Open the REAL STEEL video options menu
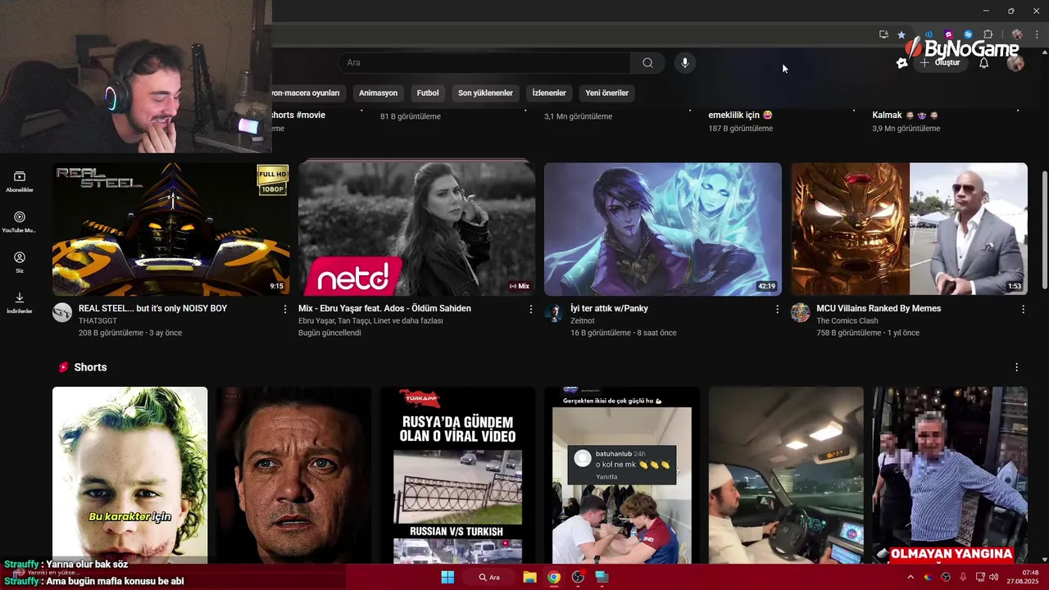Image resolution: width=1049 pixels, height=590 pixels. 285,309
